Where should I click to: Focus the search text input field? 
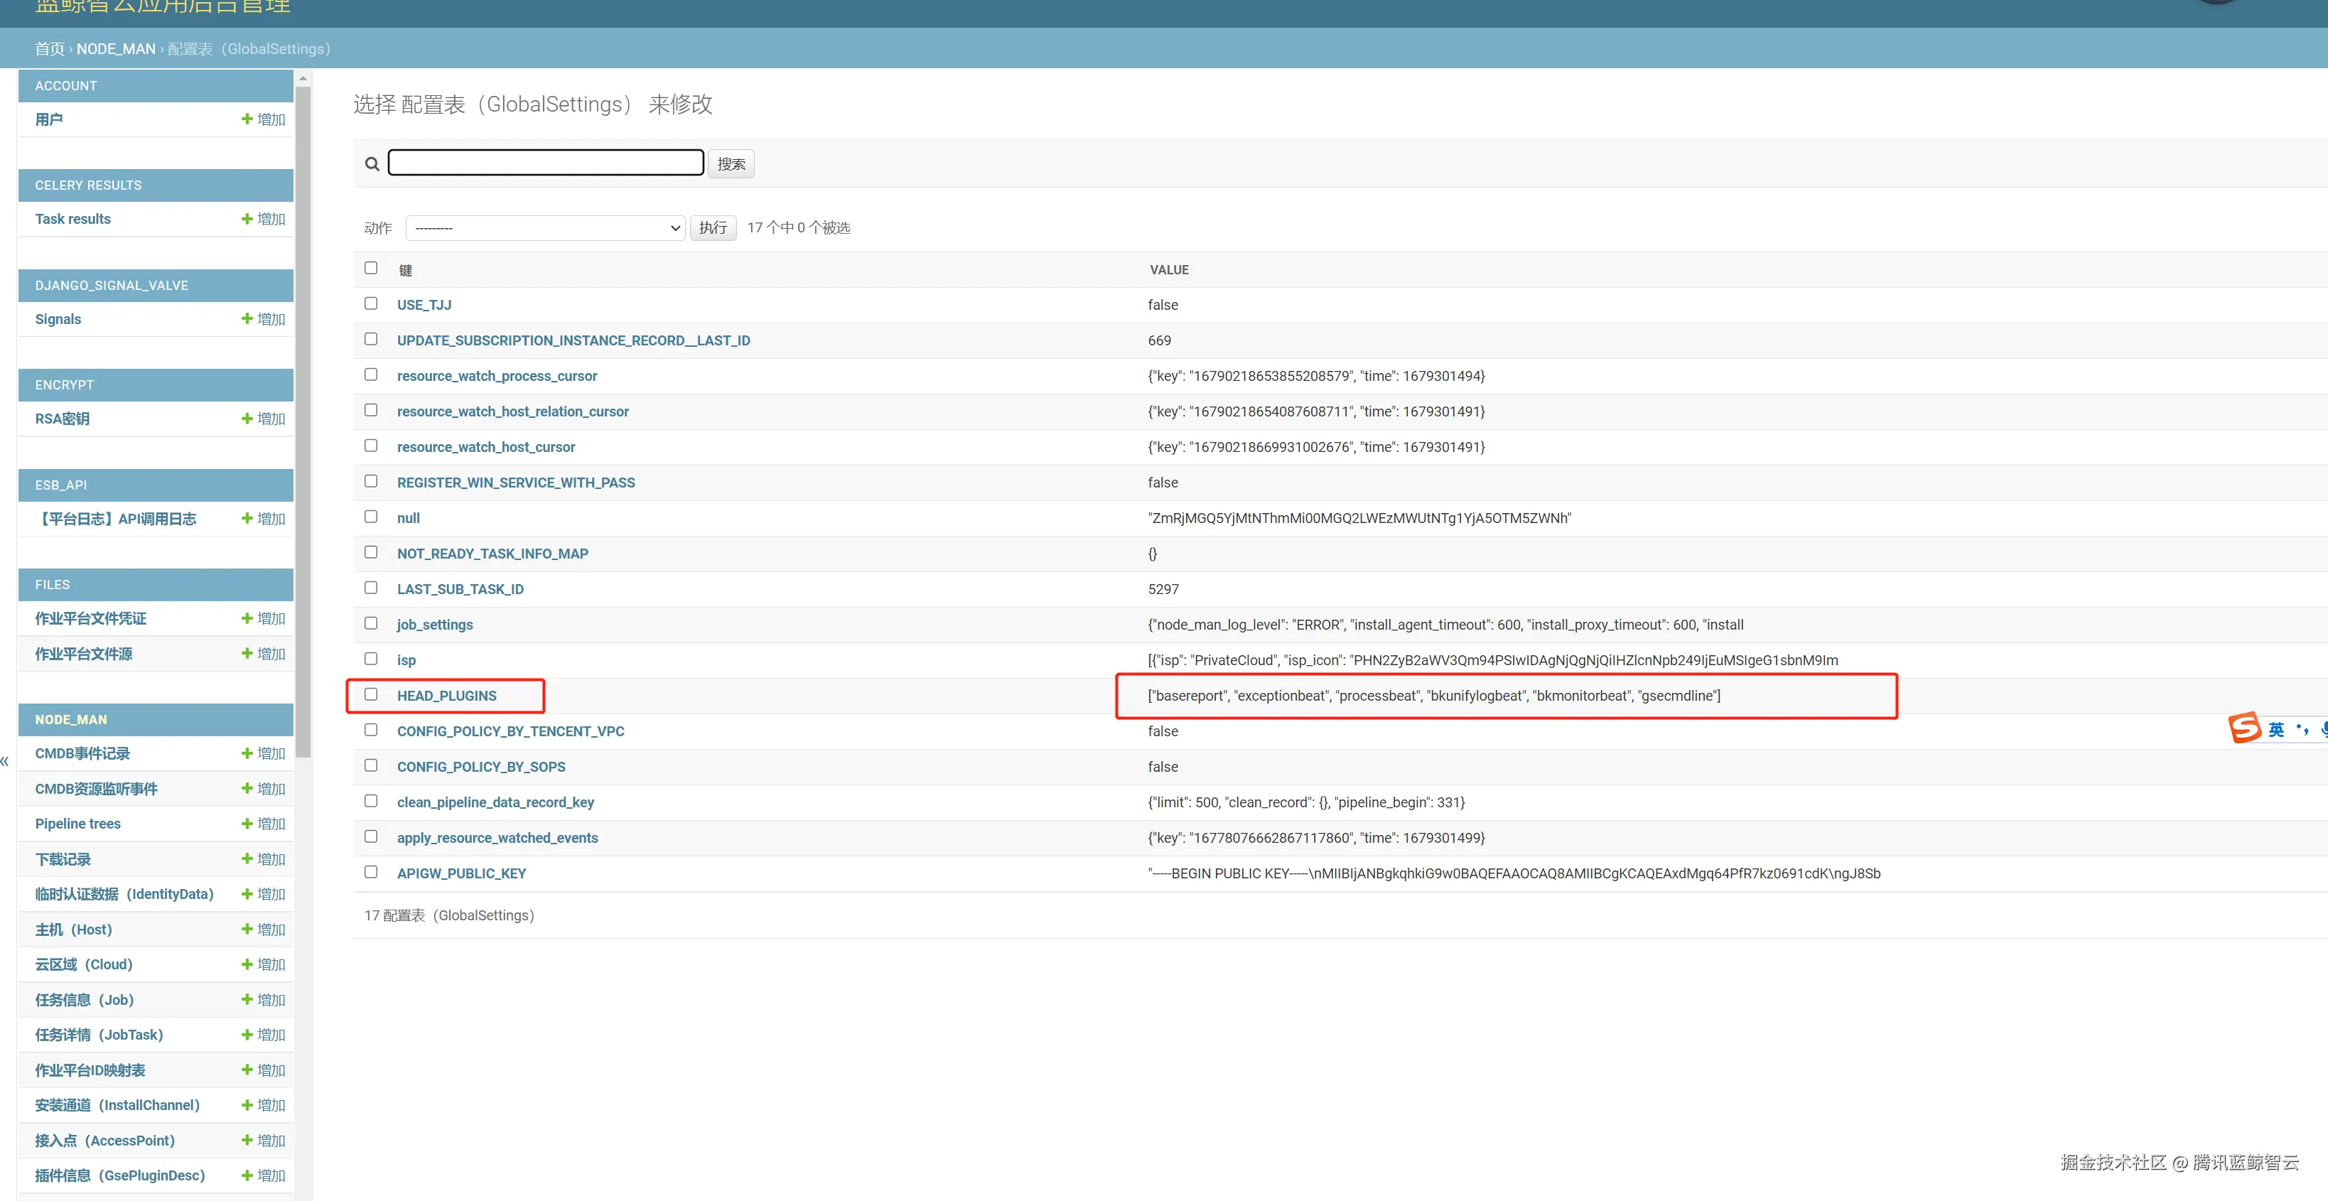[546, 163]
